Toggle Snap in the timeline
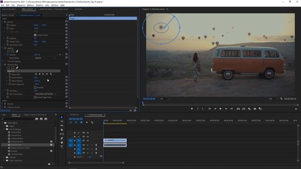 click(76, 122)
